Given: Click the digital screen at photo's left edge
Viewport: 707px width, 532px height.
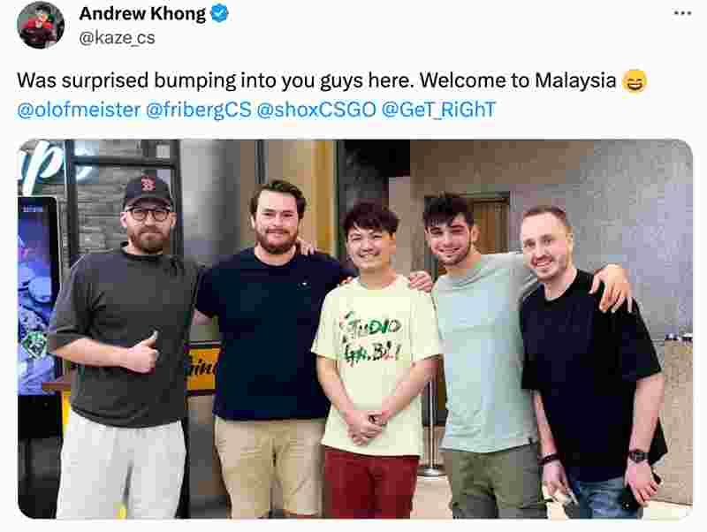Looking at the screenshot, I should pos(38,295).
